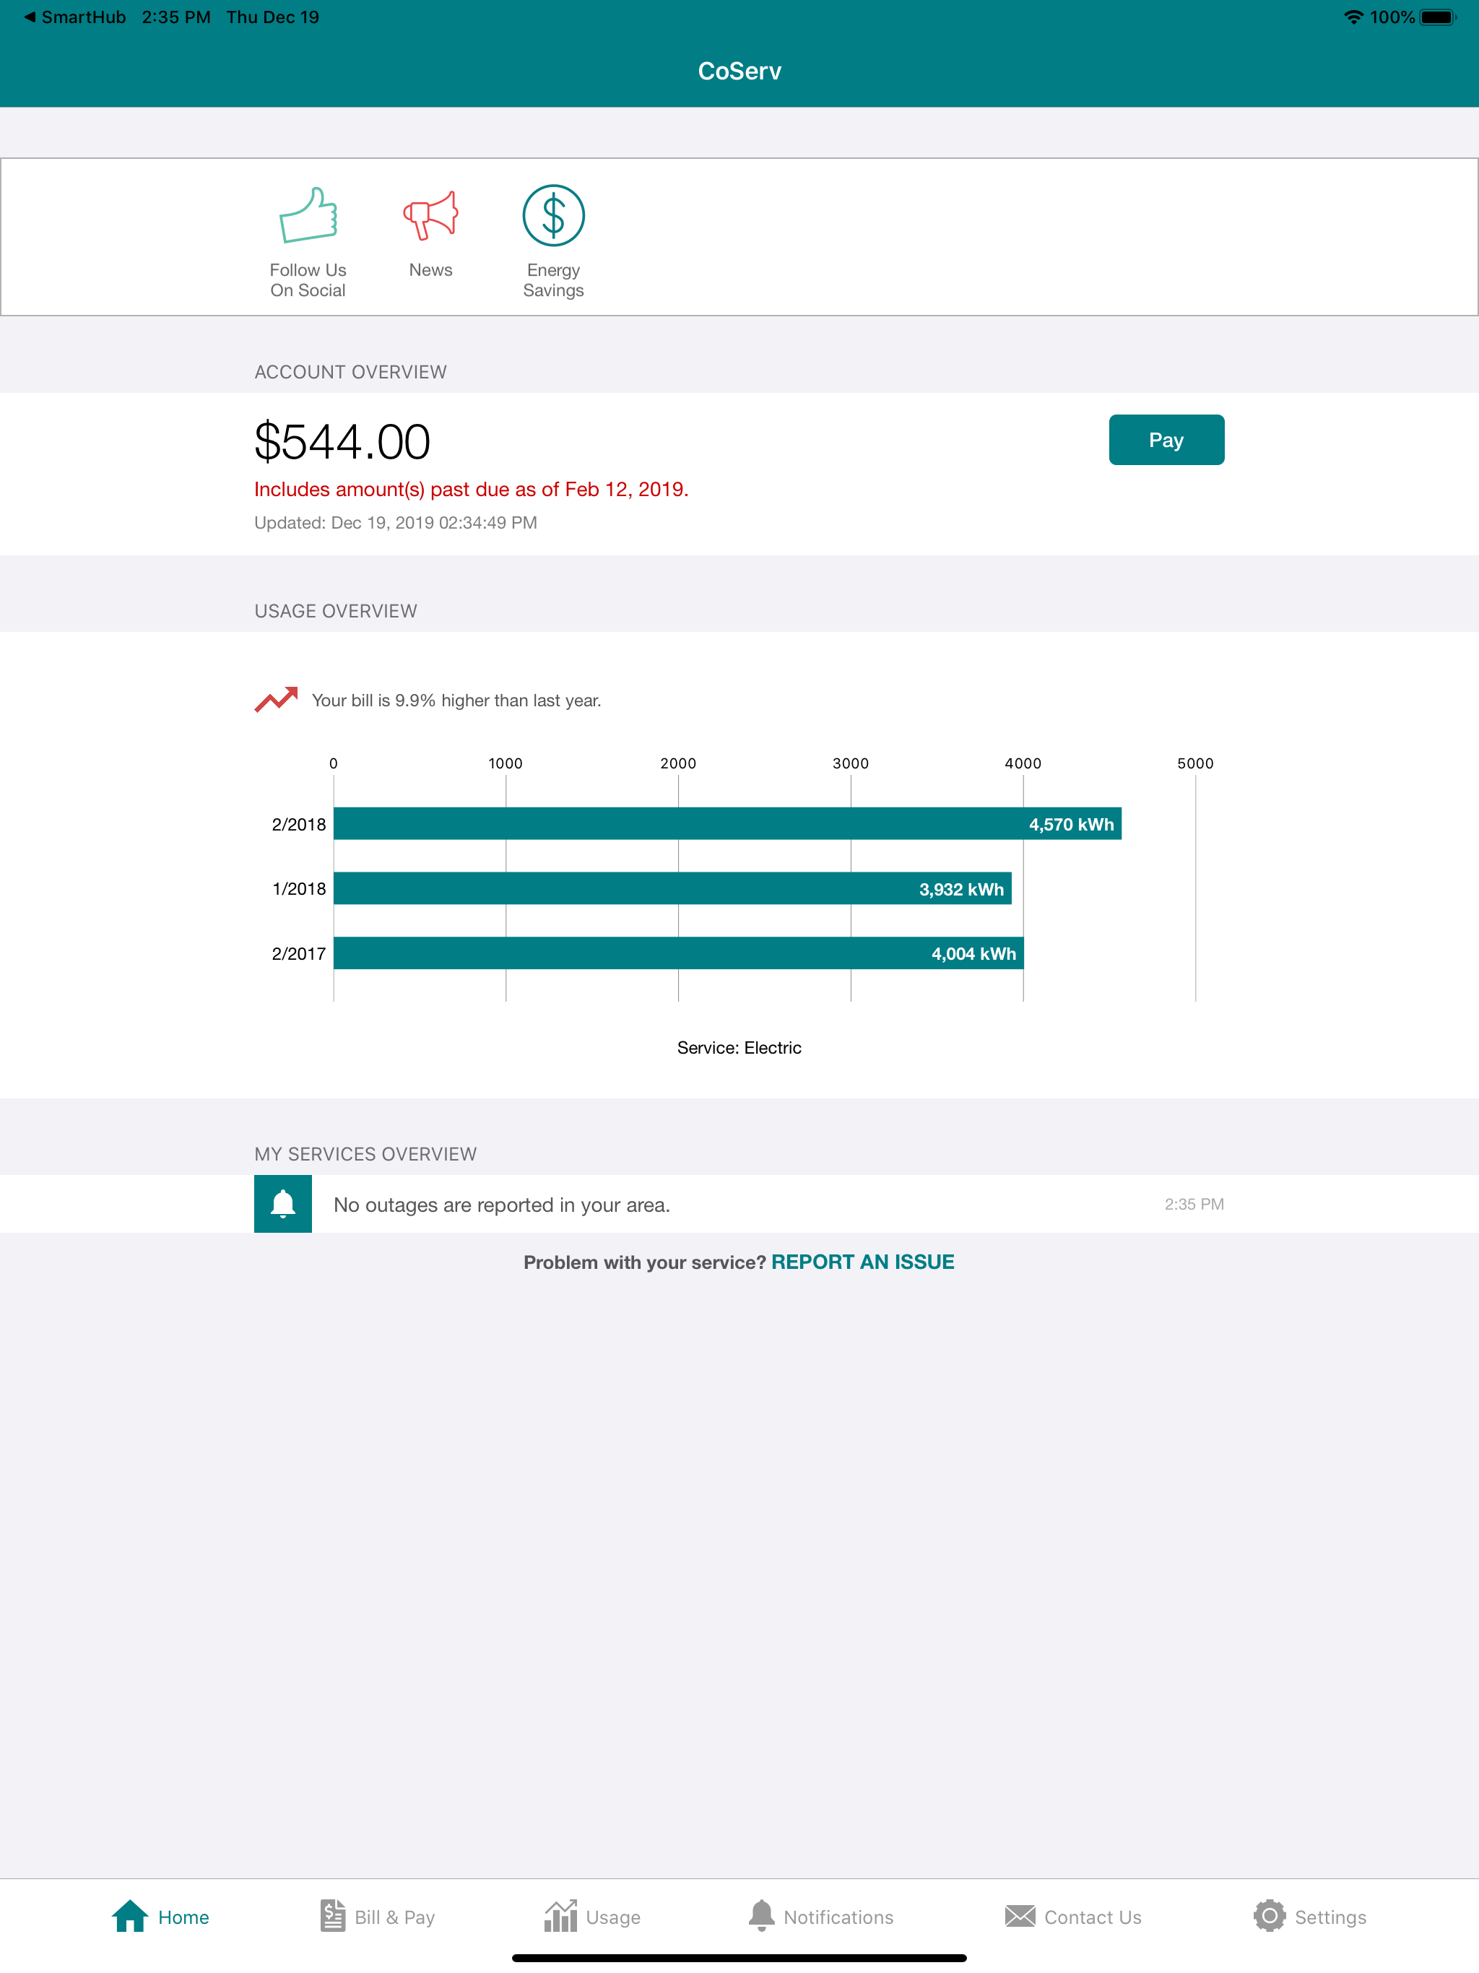Tap the Follow Us On Social thumbs-up icon

[308, 215]
